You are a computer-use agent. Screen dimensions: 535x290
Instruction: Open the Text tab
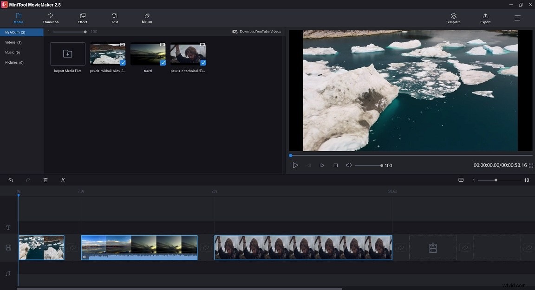(x=114, y=19)
